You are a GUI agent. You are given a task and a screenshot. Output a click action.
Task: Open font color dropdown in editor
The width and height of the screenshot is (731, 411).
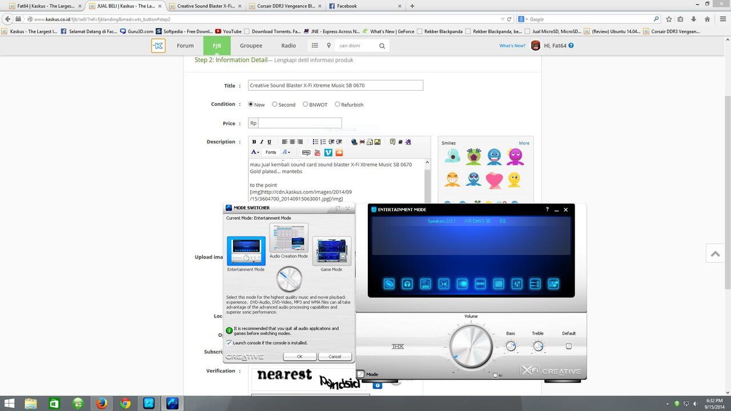(x=255, y=152)
